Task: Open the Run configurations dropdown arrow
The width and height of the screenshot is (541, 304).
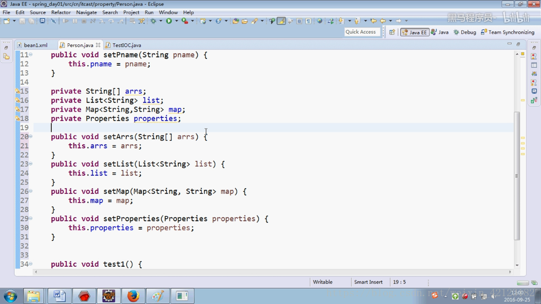Action: 176,21
